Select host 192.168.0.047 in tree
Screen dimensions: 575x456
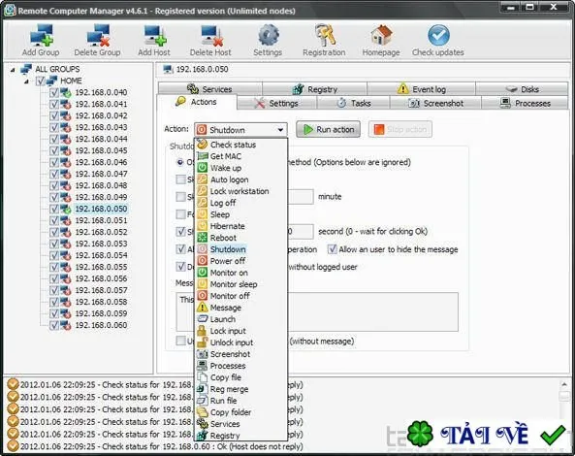pos(101,174)
